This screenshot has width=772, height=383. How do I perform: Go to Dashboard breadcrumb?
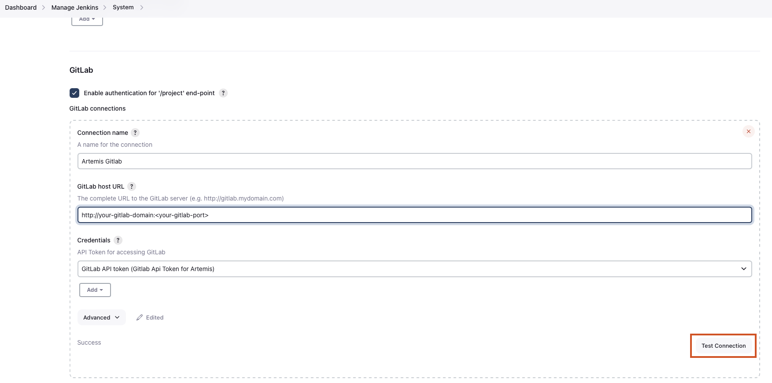pyautogui.click(x=21, y=7)
